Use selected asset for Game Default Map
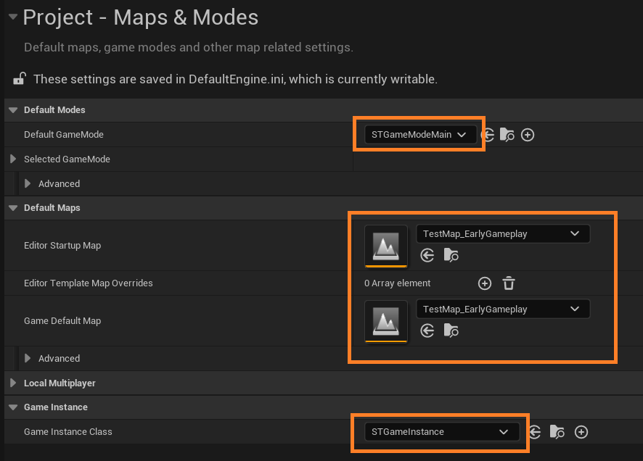This screenshot has width=643, height=461. [427, 331]
